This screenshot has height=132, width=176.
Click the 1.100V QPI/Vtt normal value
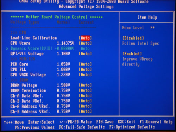coord(63,54)
